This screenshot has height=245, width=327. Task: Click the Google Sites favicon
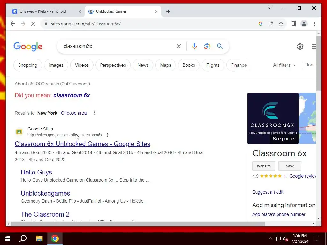pos(19,132)
